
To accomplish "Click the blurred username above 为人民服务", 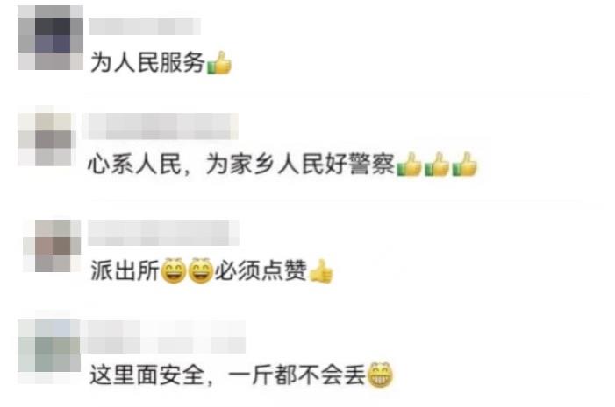I will tap(145, 26).
